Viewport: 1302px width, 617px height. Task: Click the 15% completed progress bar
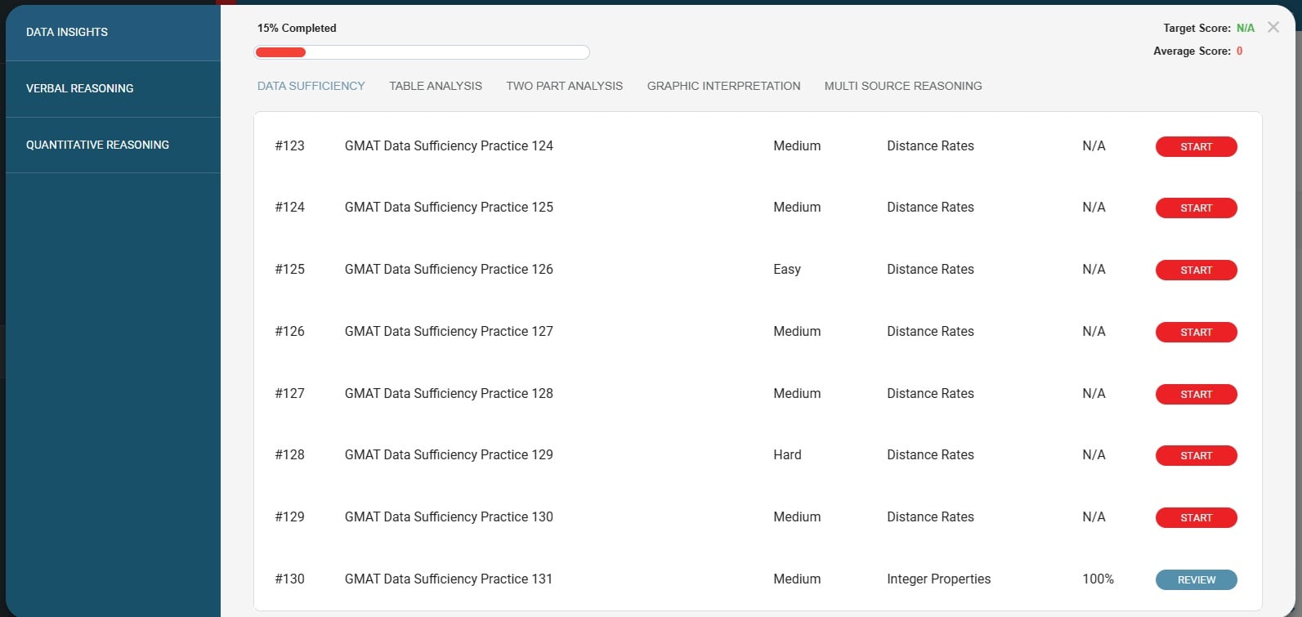[x=422, y=52]
